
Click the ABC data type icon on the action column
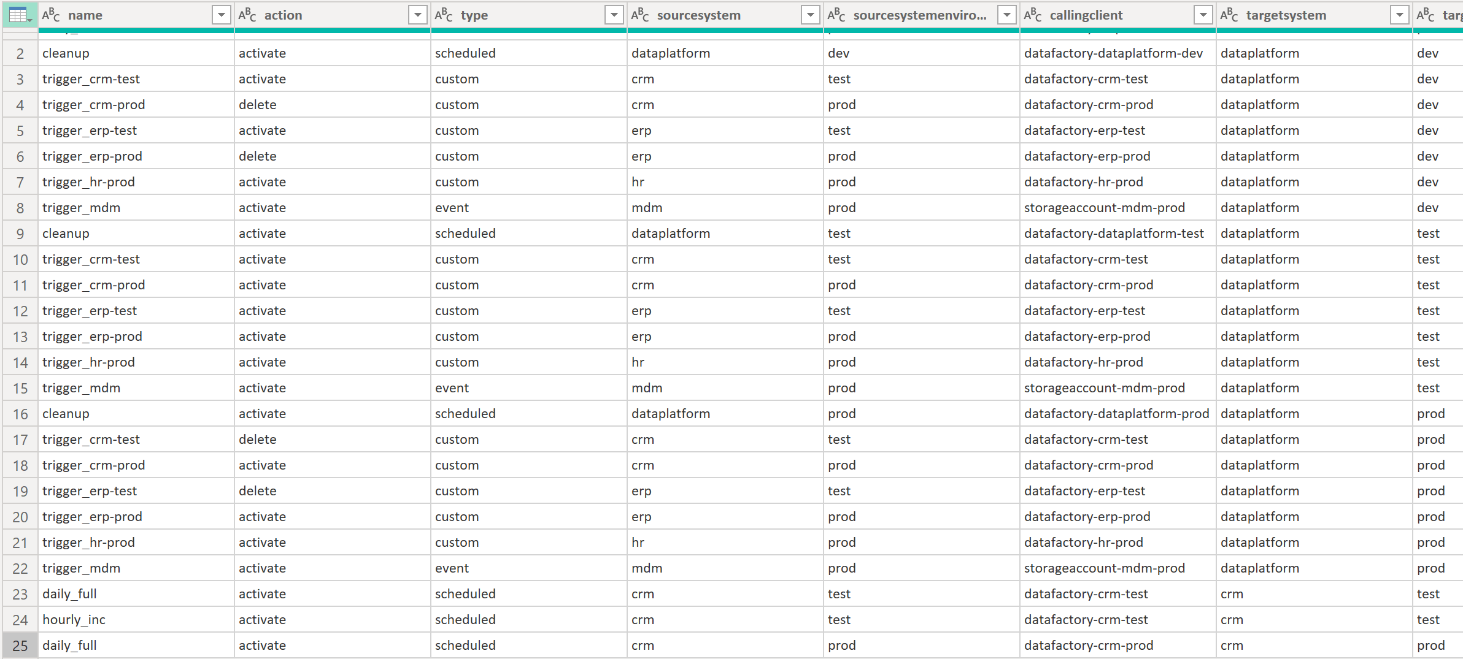(x=247, y=15)
